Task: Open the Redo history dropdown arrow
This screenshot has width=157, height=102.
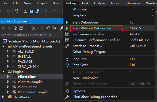Action: click(60, 11)
